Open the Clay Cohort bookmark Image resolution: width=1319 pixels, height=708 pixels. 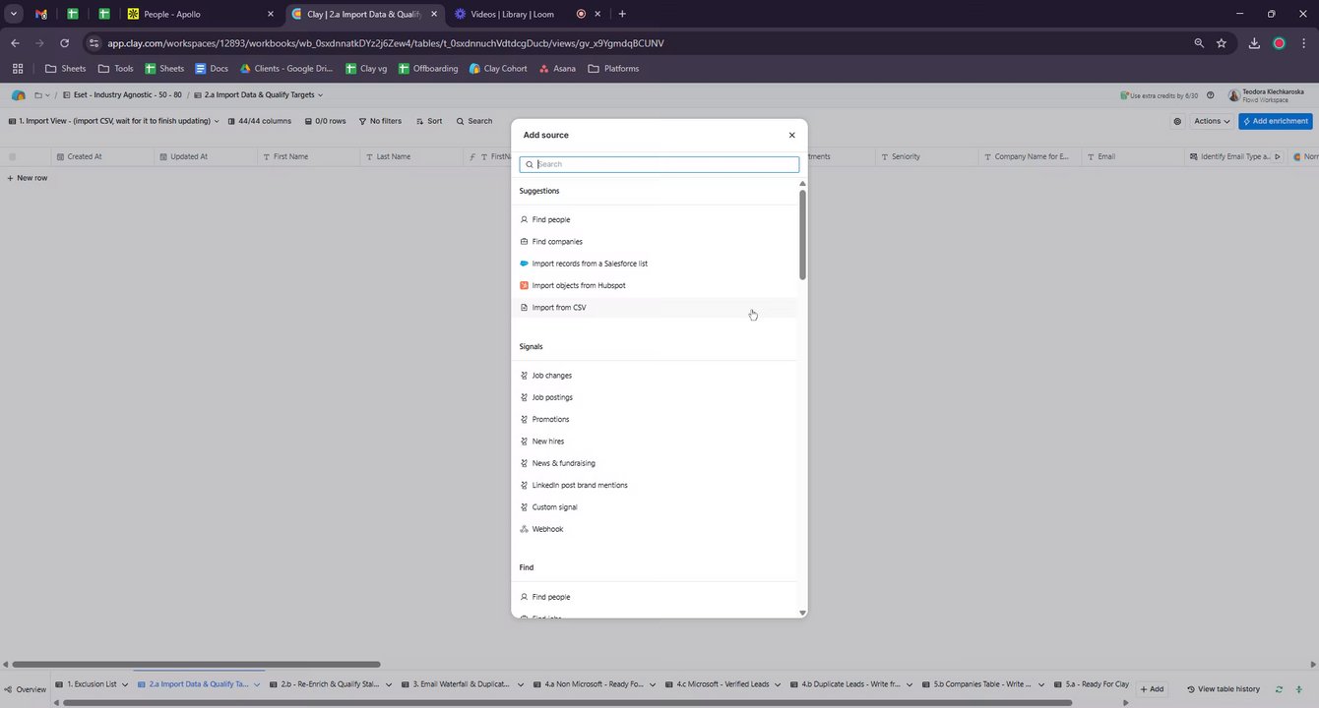(498, 69)
